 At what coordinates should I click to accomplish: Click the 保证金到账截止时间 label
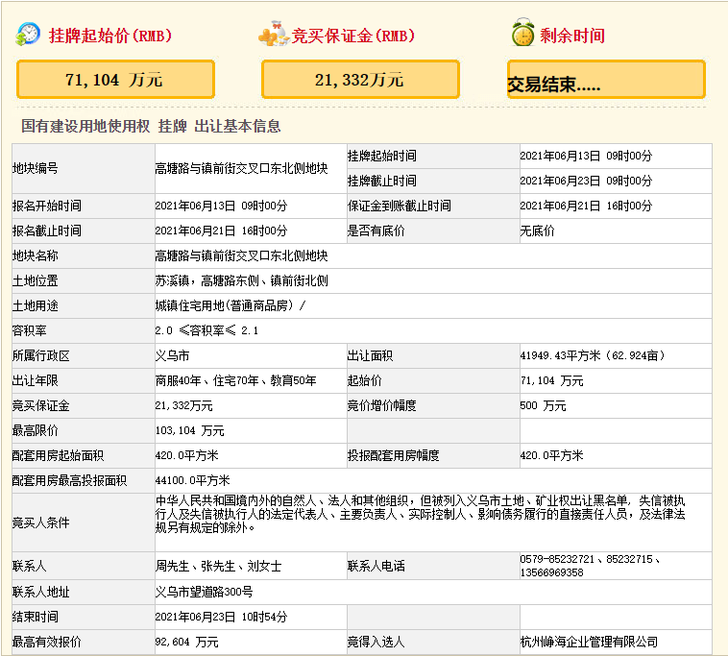[x=400, y=207]
